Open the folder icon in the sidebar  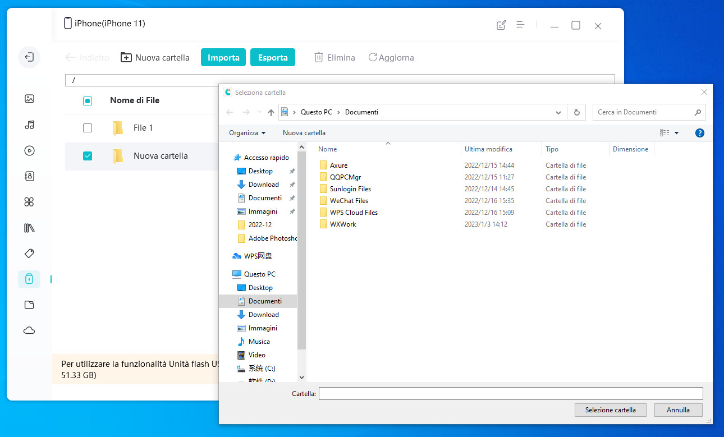click(29, 305)
